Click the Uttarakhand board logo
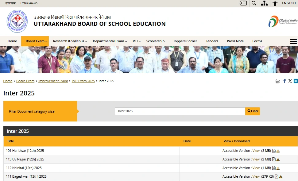298x181 pixels. coord(17,21)
